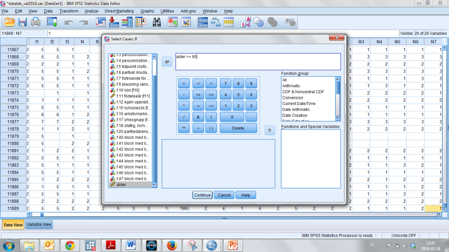Save this document toolbar icon
The image size is (449, 252).
coord(22,22)
